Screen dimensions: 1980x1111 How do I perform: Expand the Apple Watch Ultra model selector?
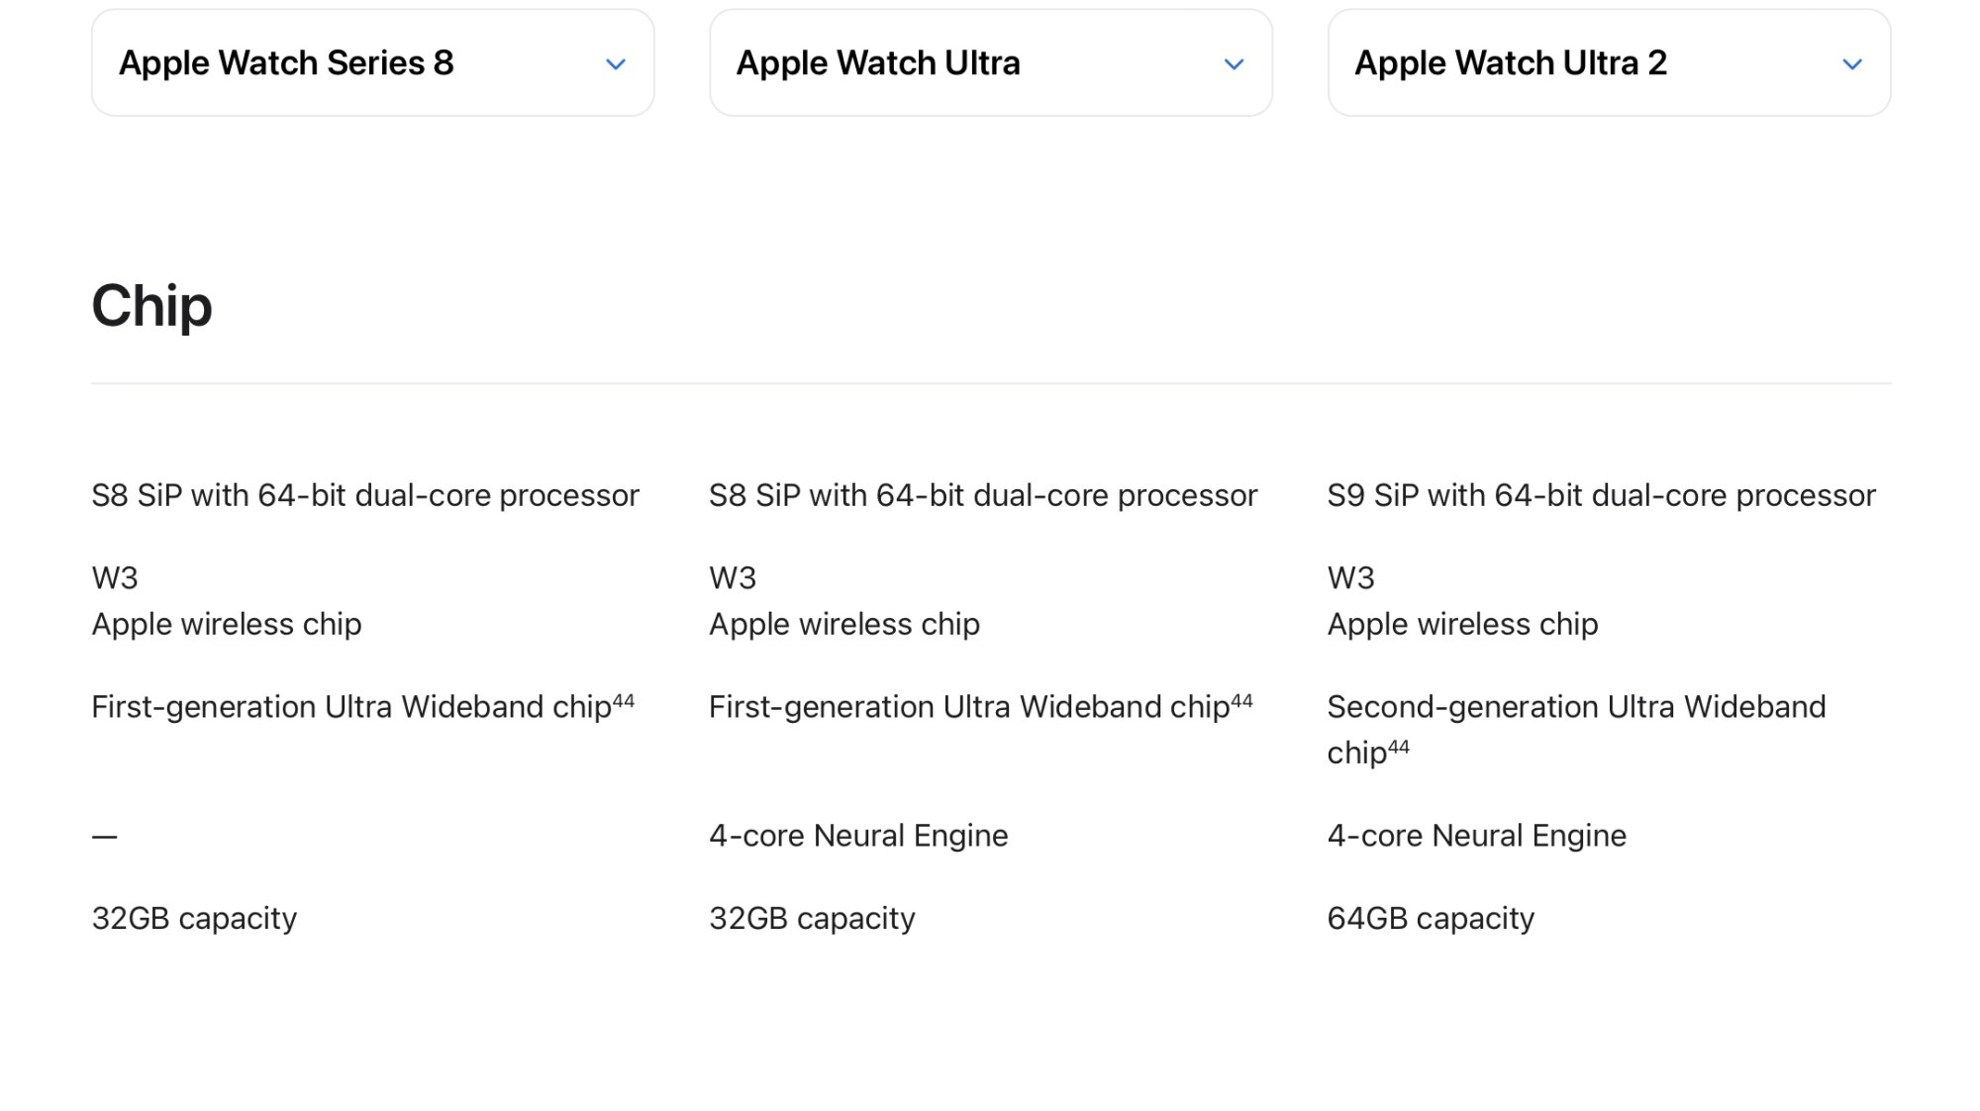coord(990,63)
